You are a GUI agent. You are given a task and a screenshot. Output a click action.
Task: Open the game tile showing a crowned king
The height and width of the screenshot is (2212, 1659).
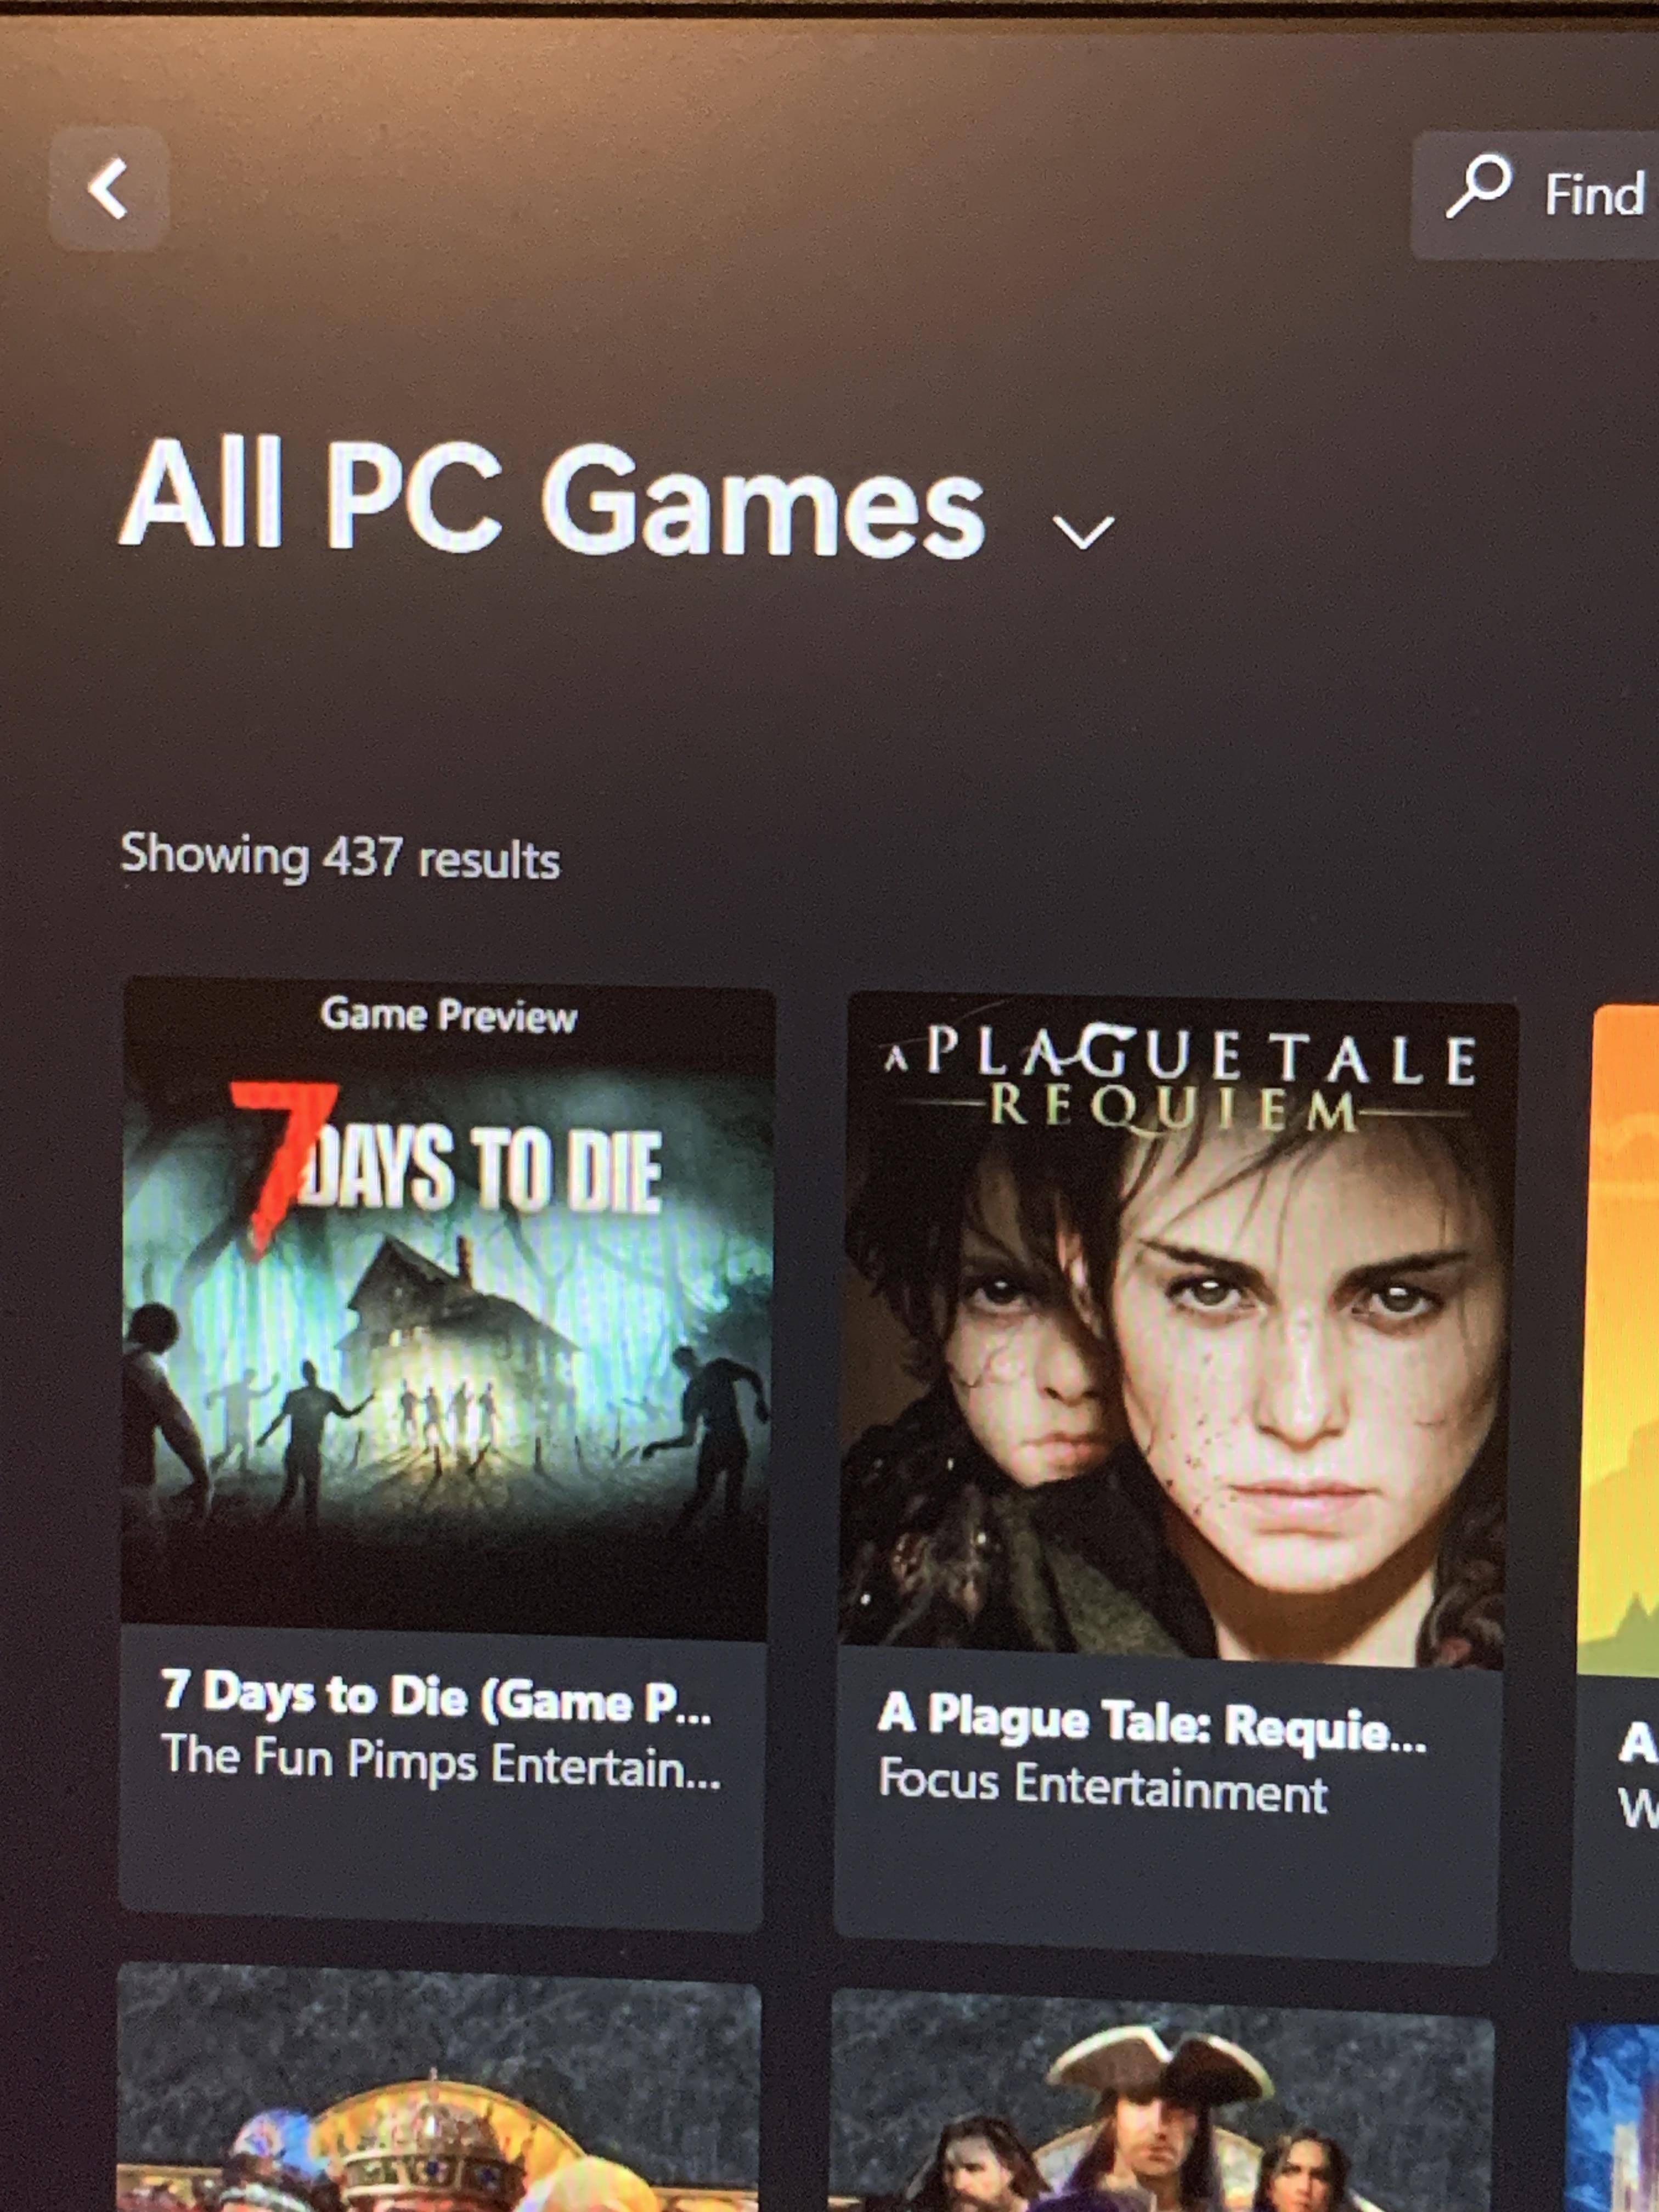click(438, 2090)
